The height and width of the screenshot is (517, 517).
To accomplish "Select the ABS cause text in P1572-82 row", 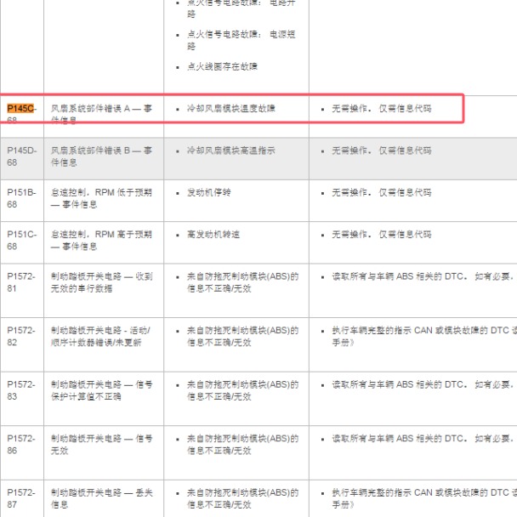I will (242, 337).
